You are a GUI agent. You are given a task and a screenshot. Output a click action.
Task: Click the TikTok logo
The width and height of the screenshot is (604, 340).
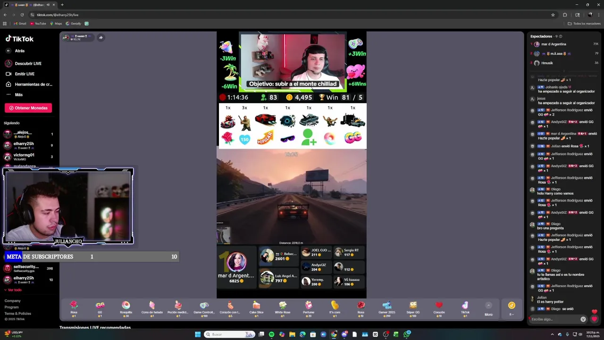19,39
